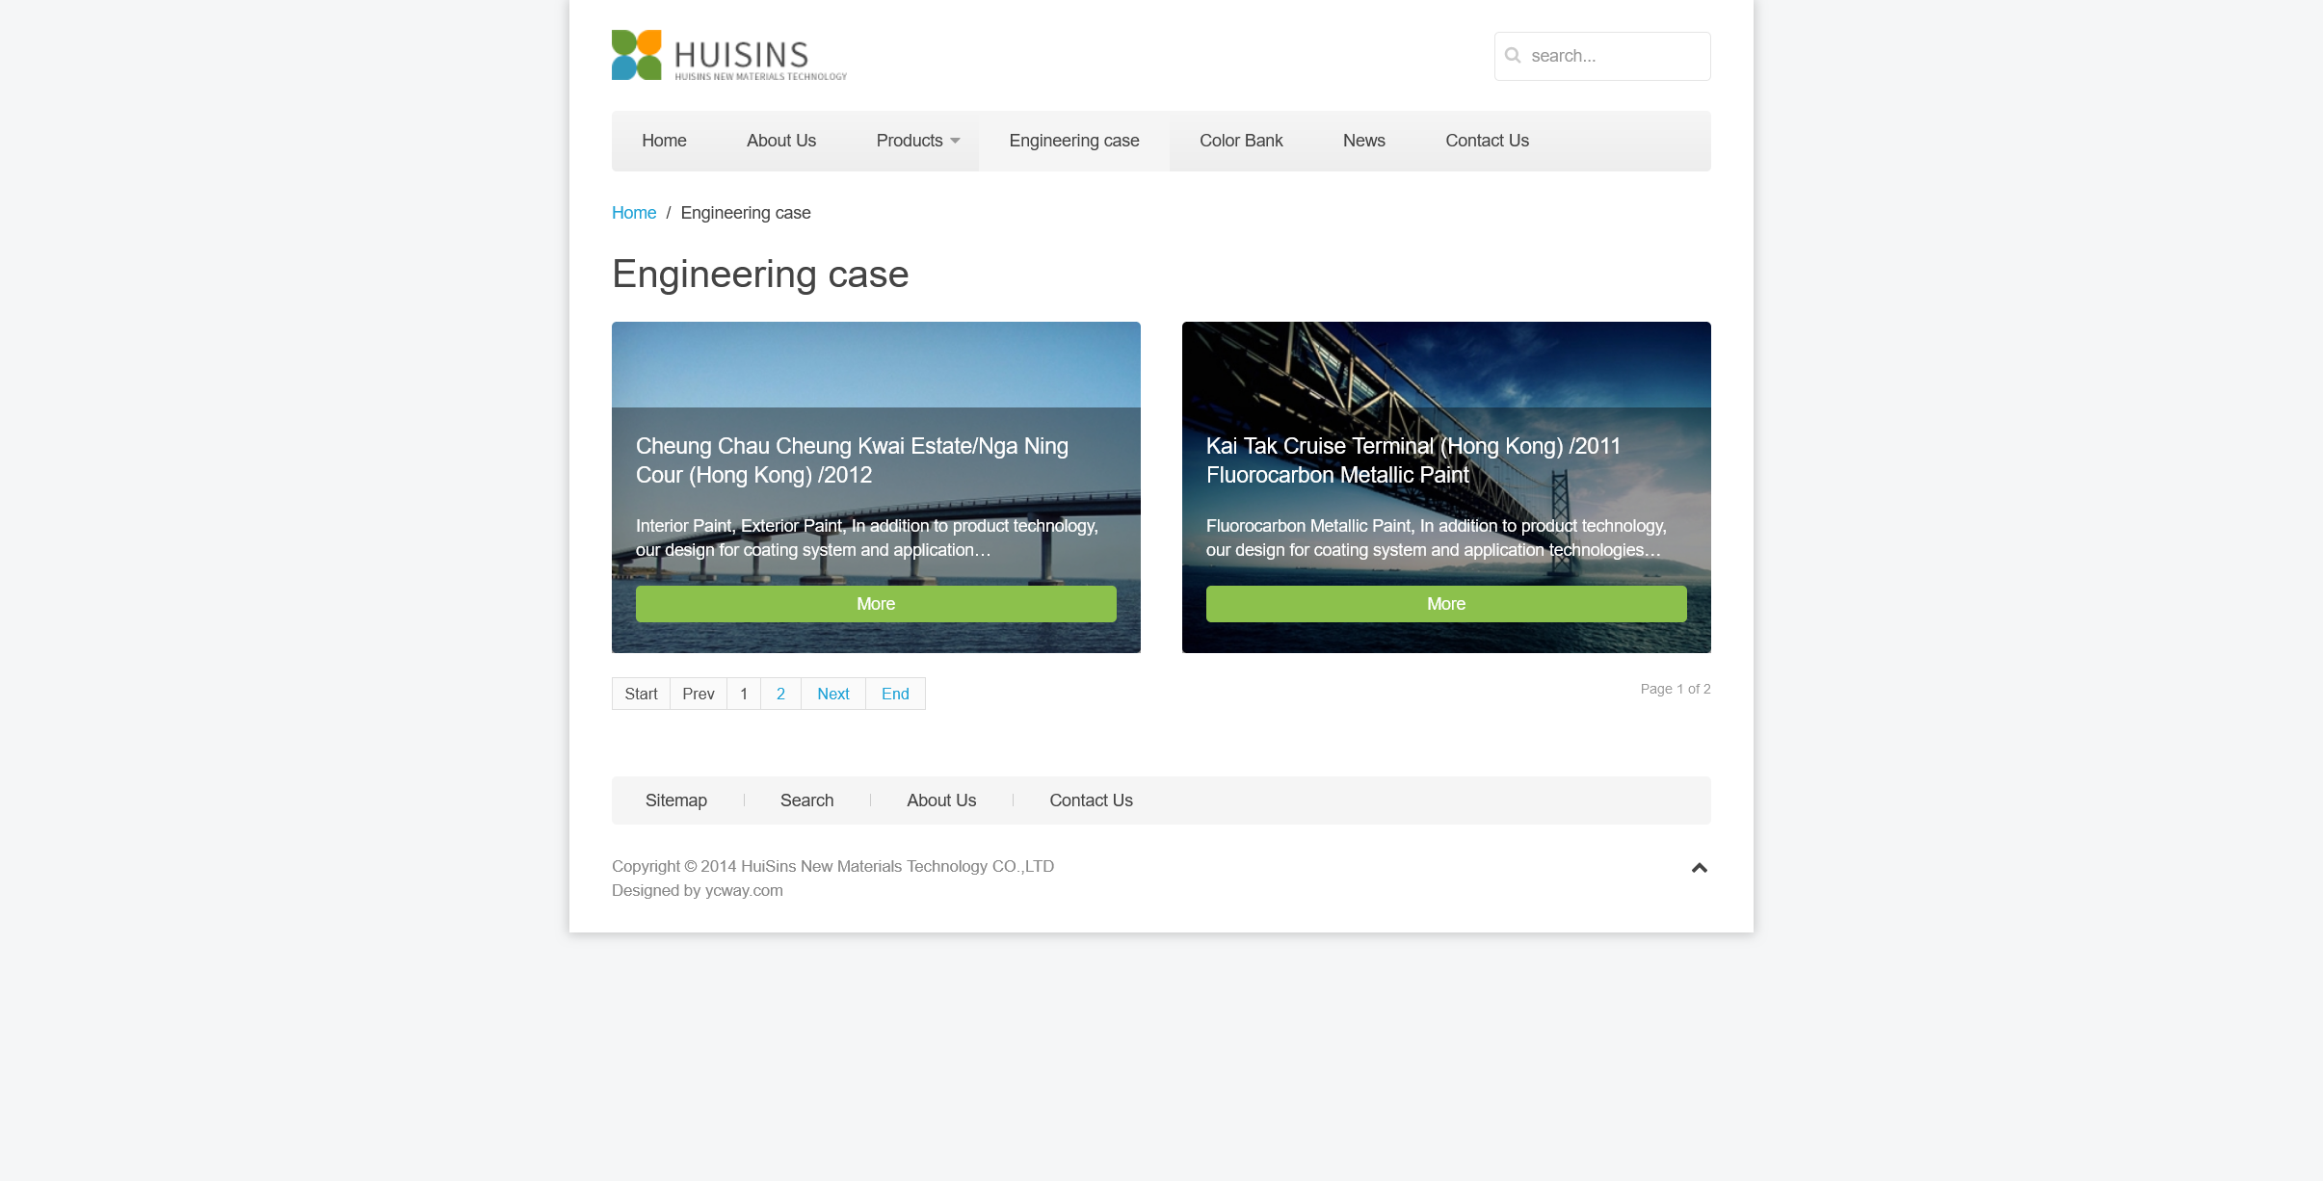Open the Home menu item
2323x1181 pixels.
pyautogui.click(x=664, y=141)
